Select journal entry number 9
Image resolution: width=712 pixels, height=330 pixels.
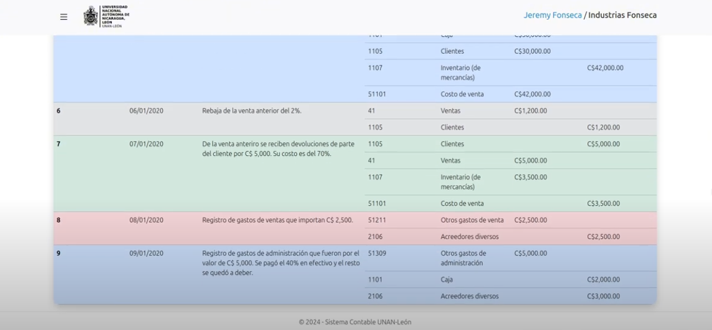point(59,253)
